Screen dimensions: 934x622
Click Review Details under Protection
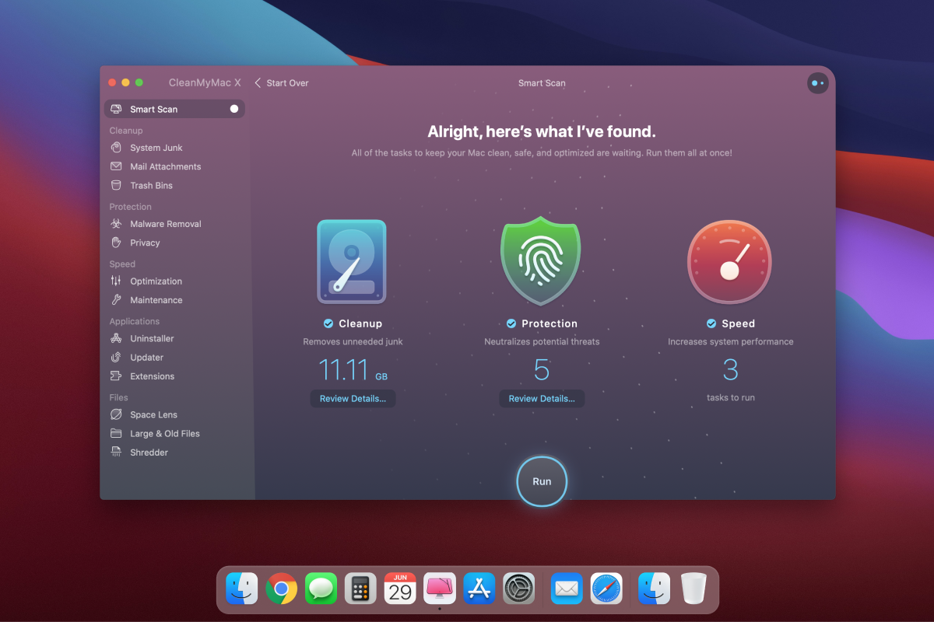(542, 398)
